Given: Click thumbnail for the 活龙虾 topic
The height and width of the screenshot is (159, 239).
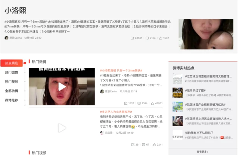Looking at the screenshot, I should pyautogui.click(x=178, y=121).
